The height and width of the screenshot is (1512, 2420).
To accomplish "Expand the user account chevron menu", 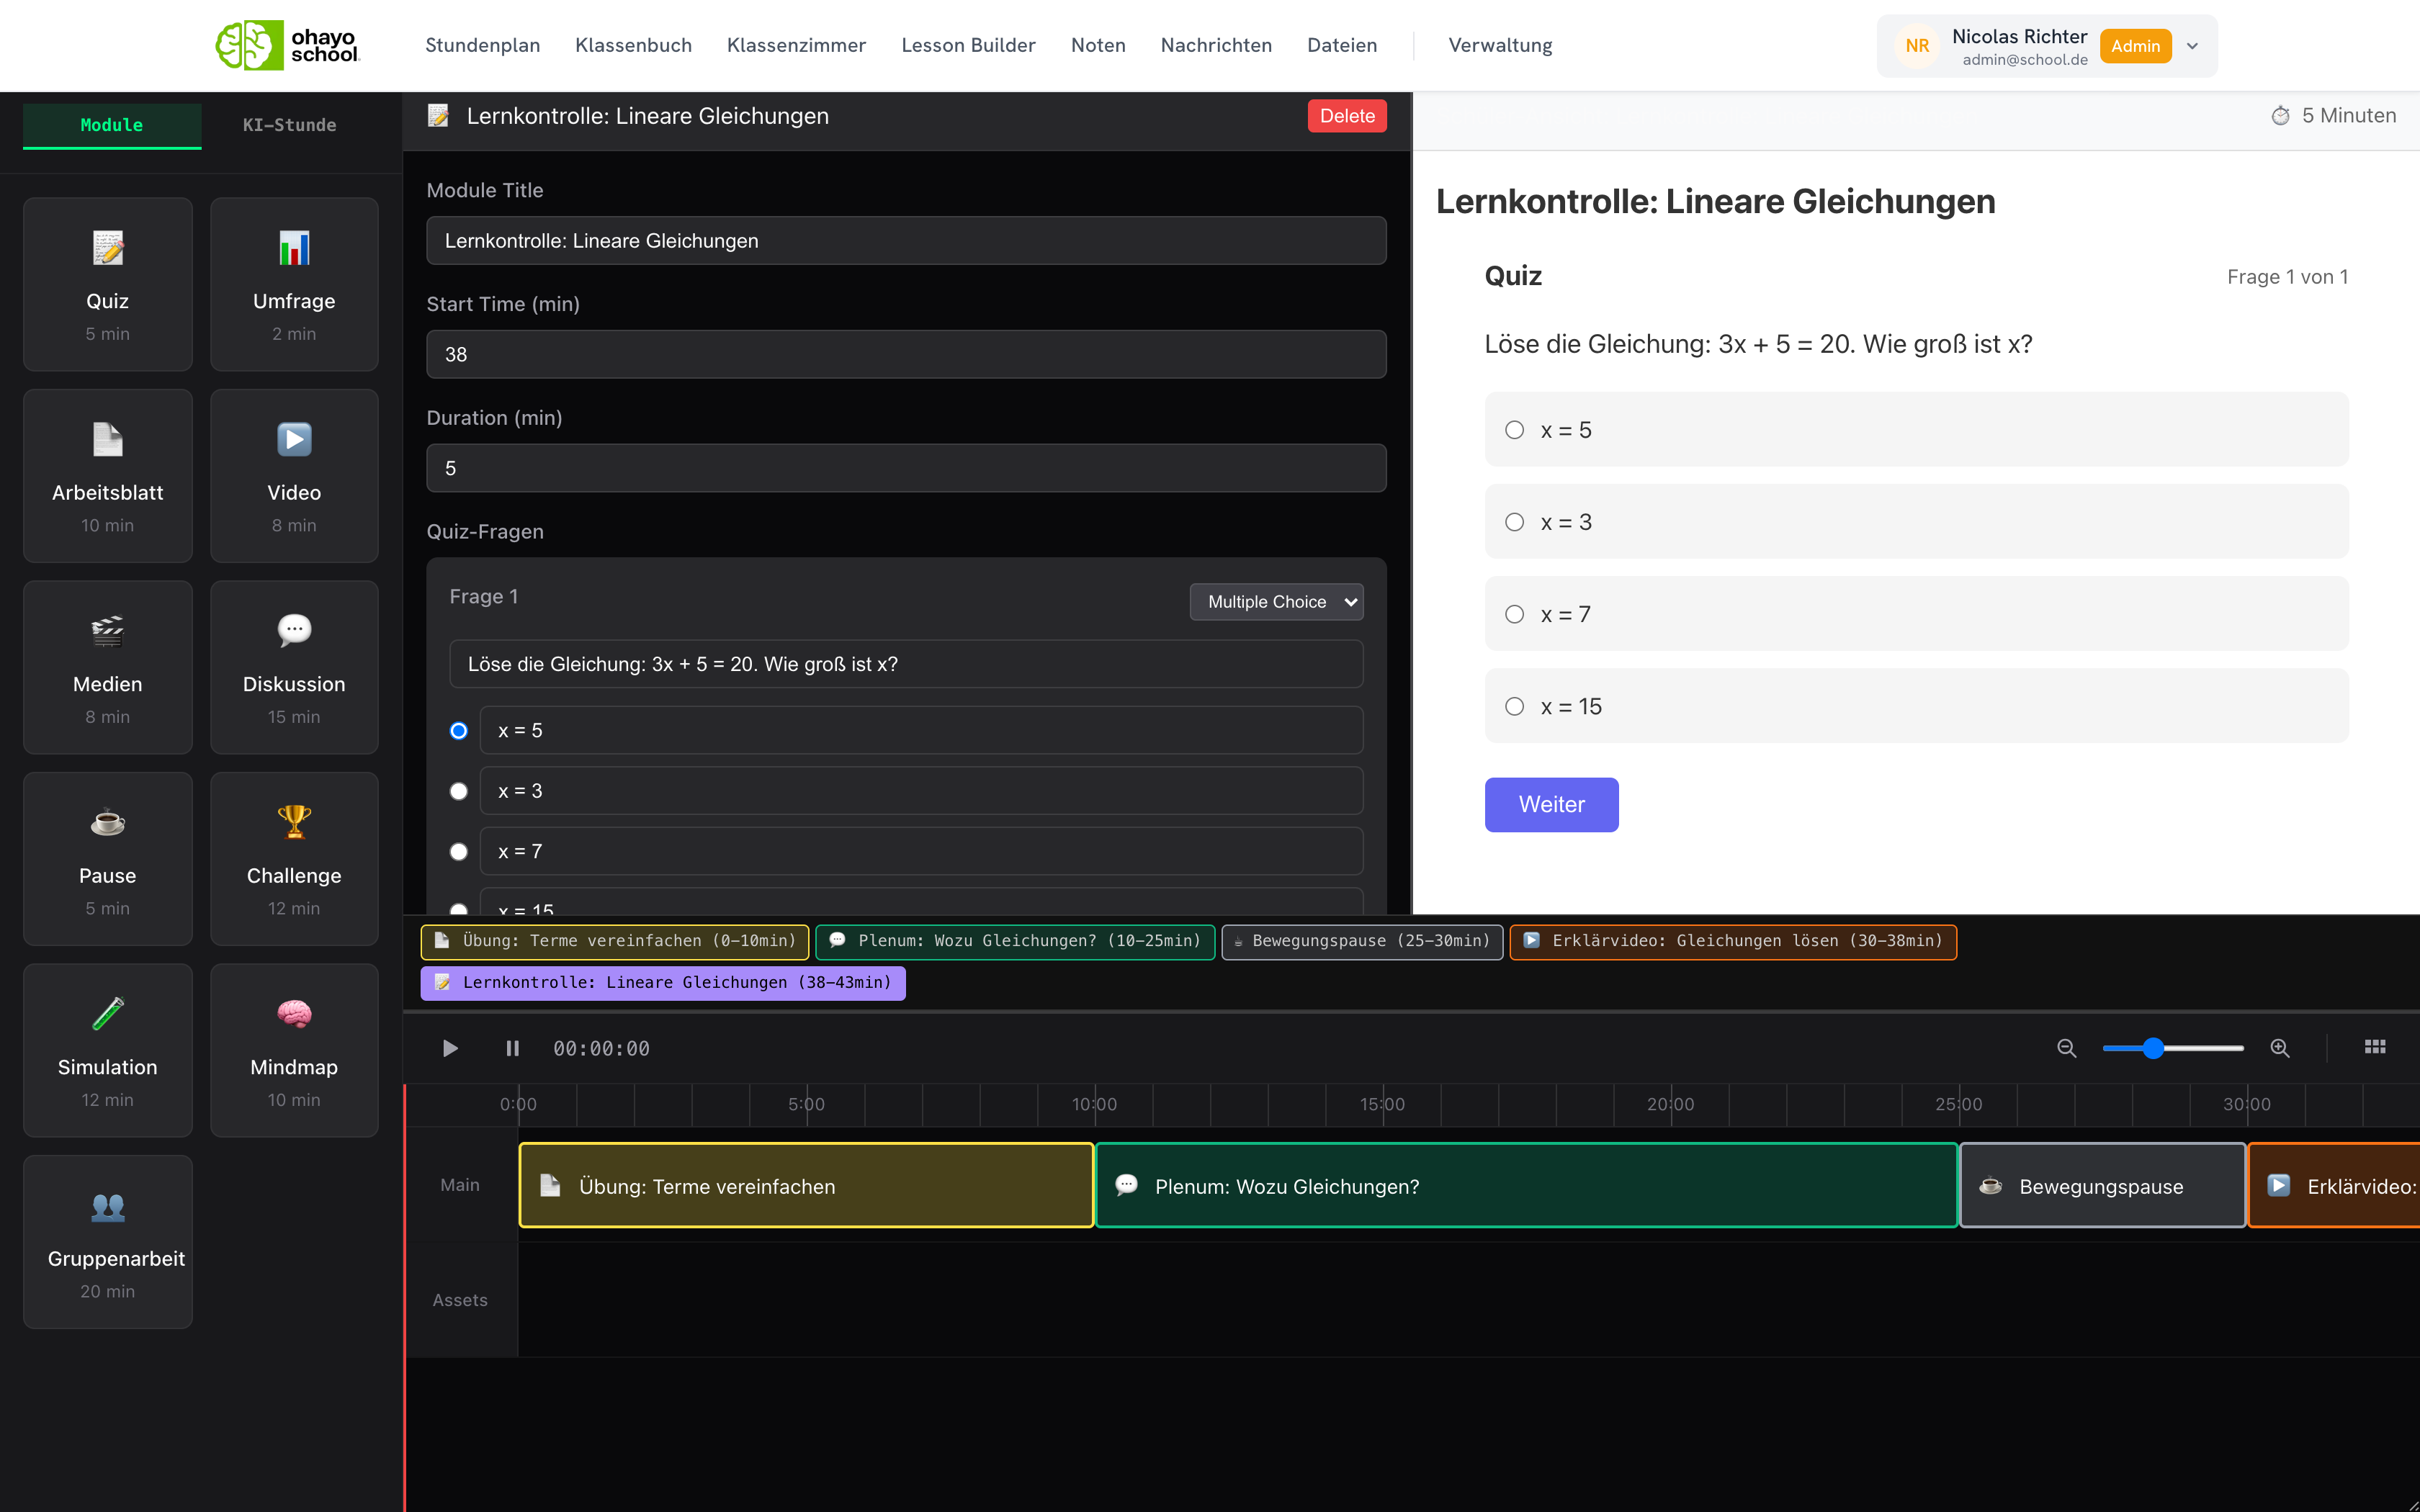I will click(2192, 46).
